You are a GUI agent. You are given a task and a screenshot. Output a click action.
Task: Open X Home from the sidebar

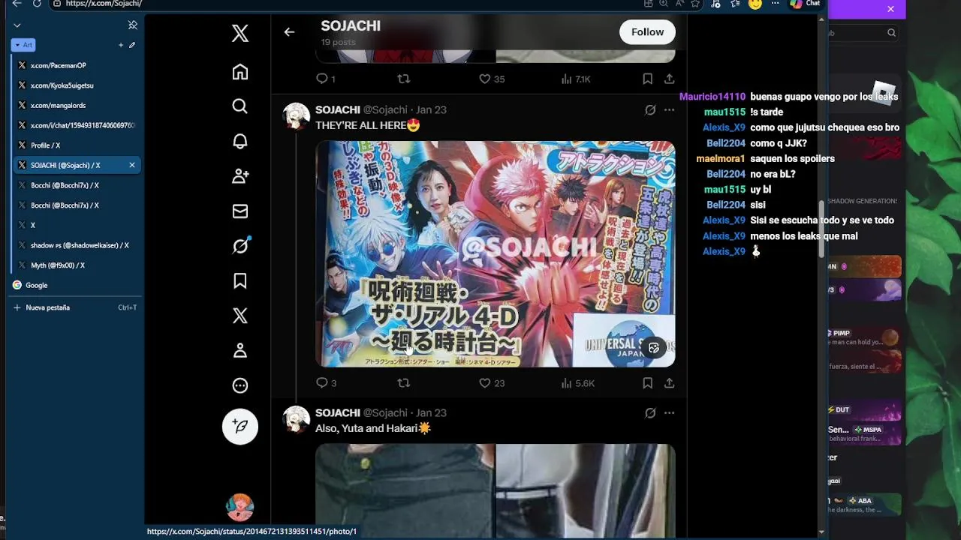point(240,72)
